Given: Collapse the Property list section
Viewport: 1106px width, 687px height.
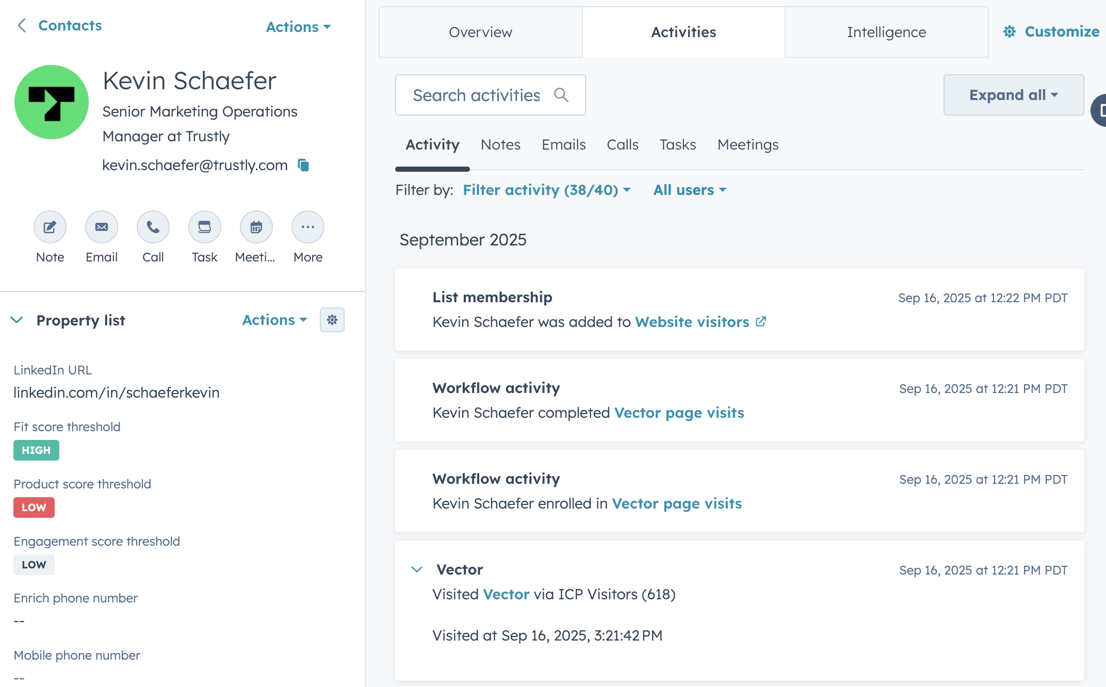Looking at the screenshot, I should 17,320.
